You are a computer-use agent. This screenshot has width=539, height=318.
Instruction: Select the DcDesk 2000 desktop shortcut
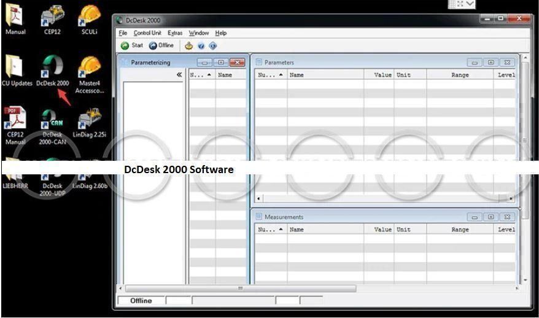52,71
